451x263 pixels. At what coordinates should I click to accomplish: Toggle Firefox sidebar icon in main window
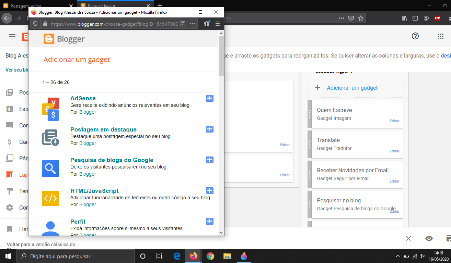pos(415,18)
